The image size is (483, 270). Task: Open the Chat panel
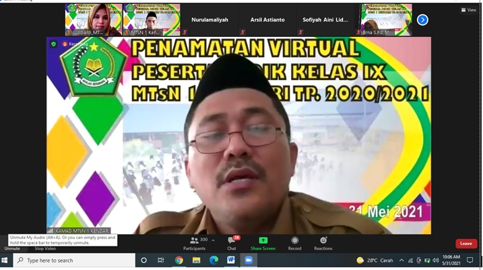(232, 243)
